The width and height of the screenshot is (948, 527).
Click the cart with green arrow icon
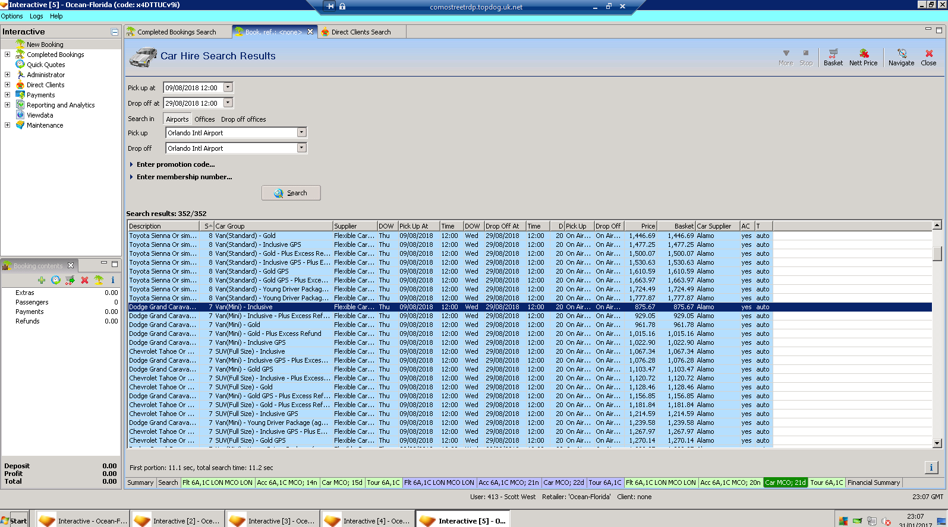(70, 280)
